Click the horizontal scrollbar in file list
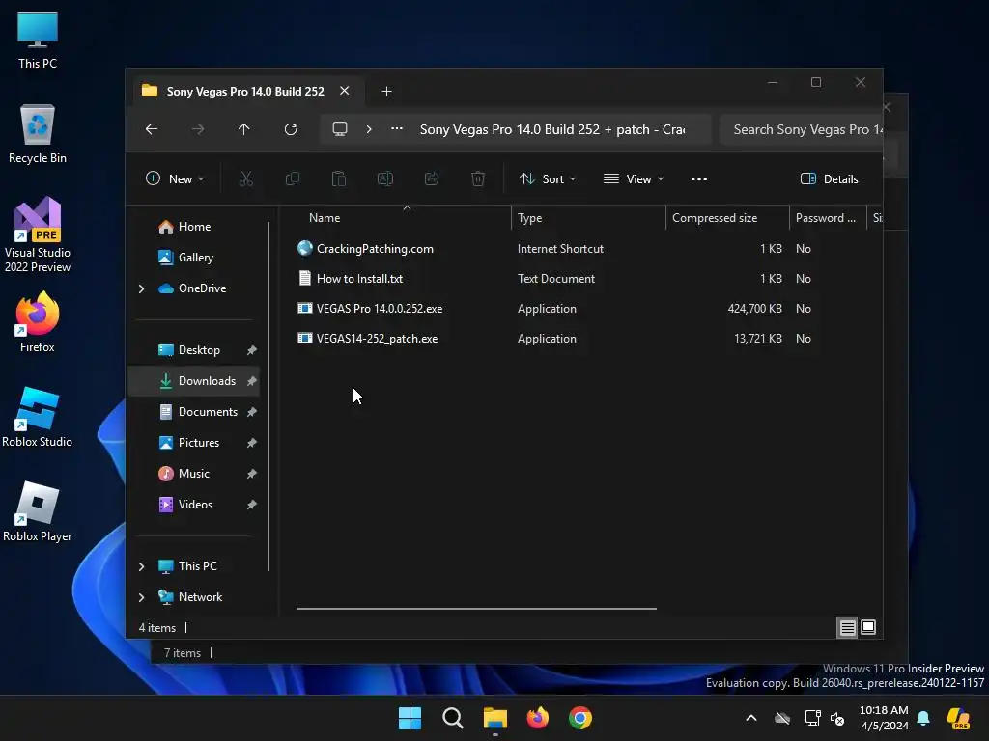989x741 pixels. click(x=476, y=609)
